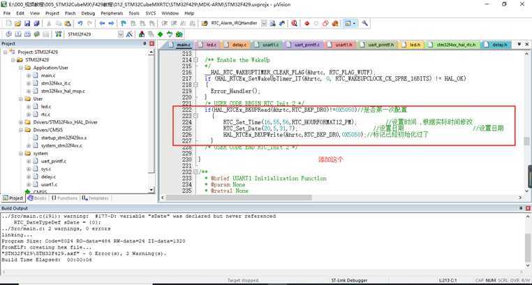The image size is (532, 285).
Task: Open the Pack Installer icon
Action: tap(179, 34)
